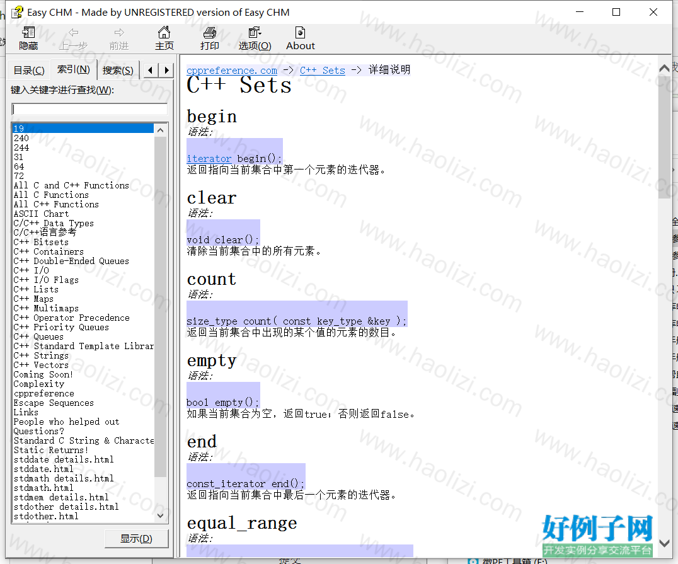Switch to the 目录(C) contents tab
678x564 pixels.
coord(29,71)
